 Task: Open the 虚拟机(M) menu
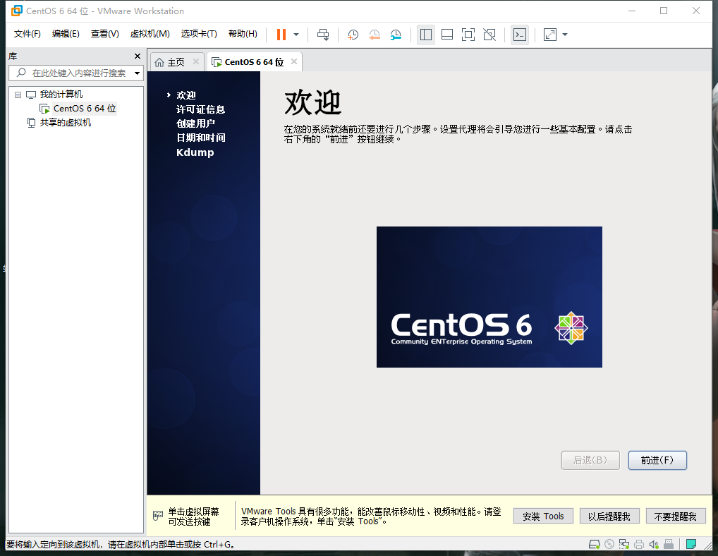tap(150, 34)
